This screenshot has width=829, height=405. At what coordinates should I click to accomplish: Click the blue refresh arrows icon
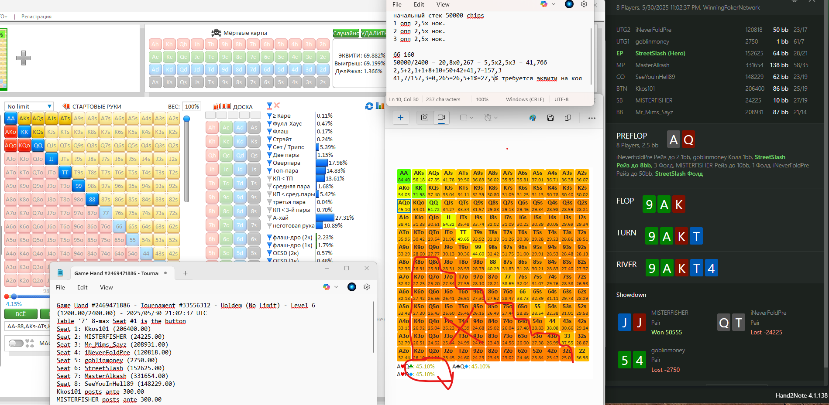[369, 106]
